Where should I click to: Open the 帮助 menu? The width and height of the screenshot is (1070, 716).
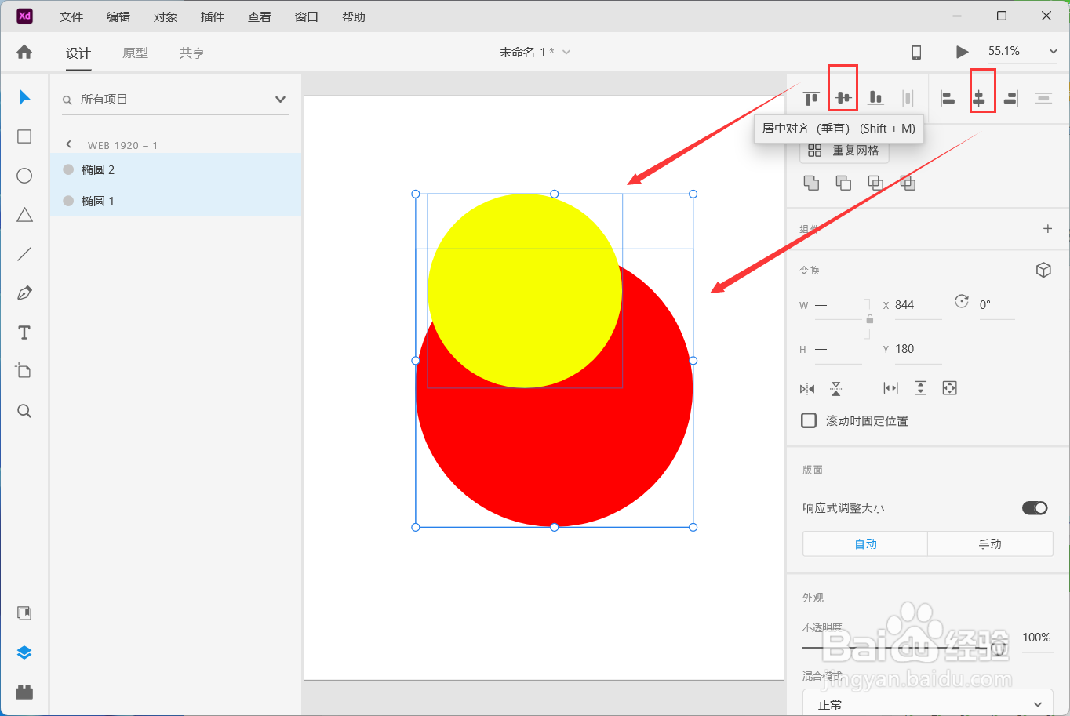(354, 16)
